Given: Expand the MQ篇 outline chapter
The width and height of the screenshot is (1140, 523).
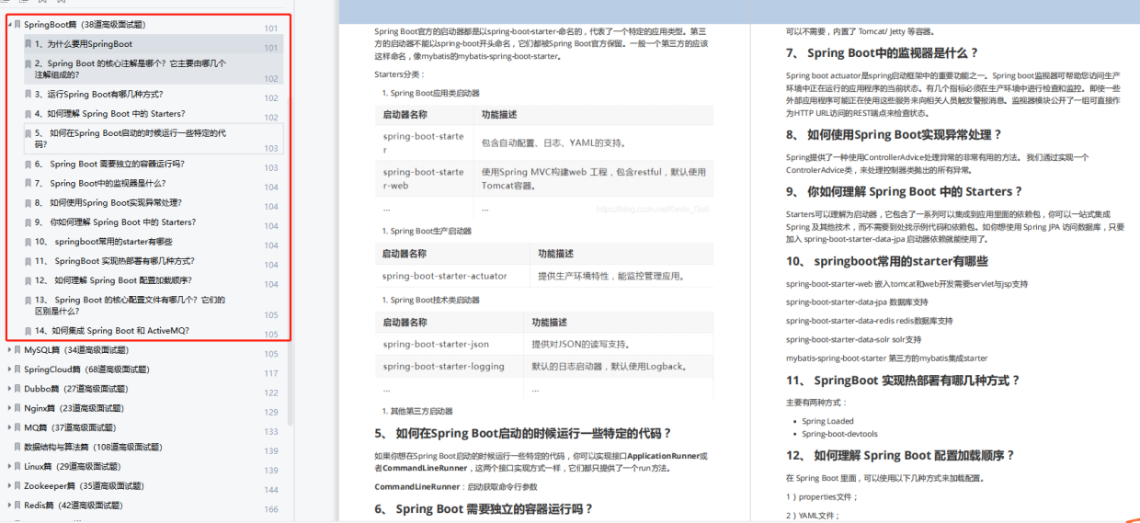Looking at the screenshot, I should click(9, 427).
